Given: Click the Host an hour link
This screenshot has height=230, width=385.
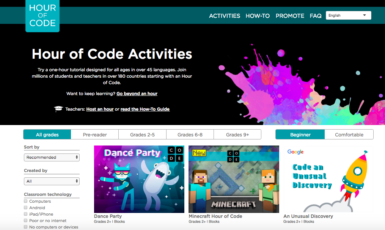Looking at the screenshot, I should click(x=100, y=109).
